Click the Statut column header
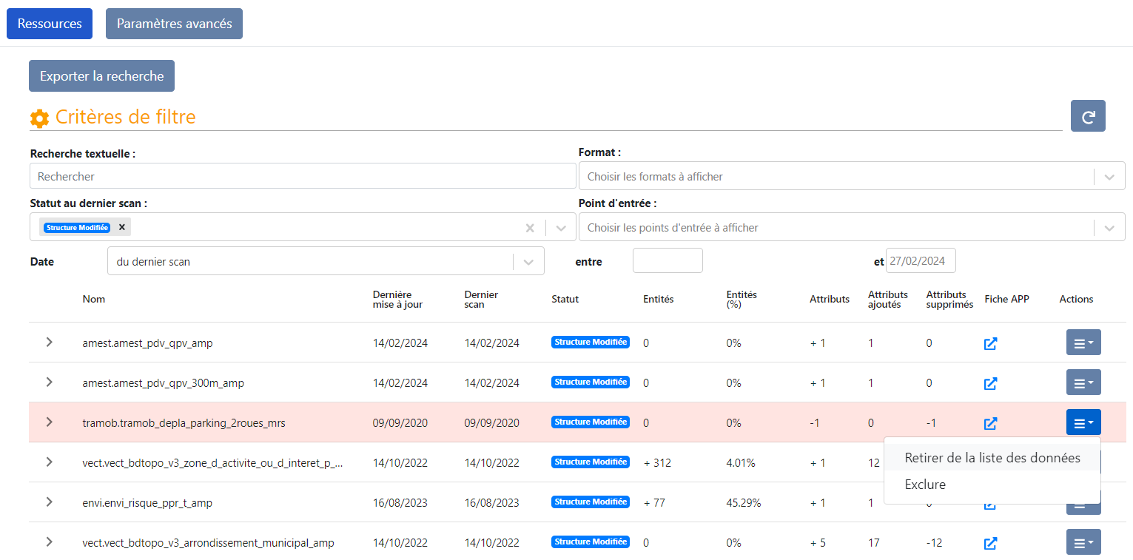The width and height of the screenshot is (1133, 560). coord(565,299)
